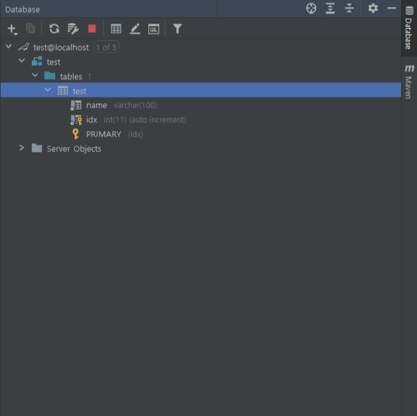
Task: Click the column icon beside name
Action: [76, 105]
